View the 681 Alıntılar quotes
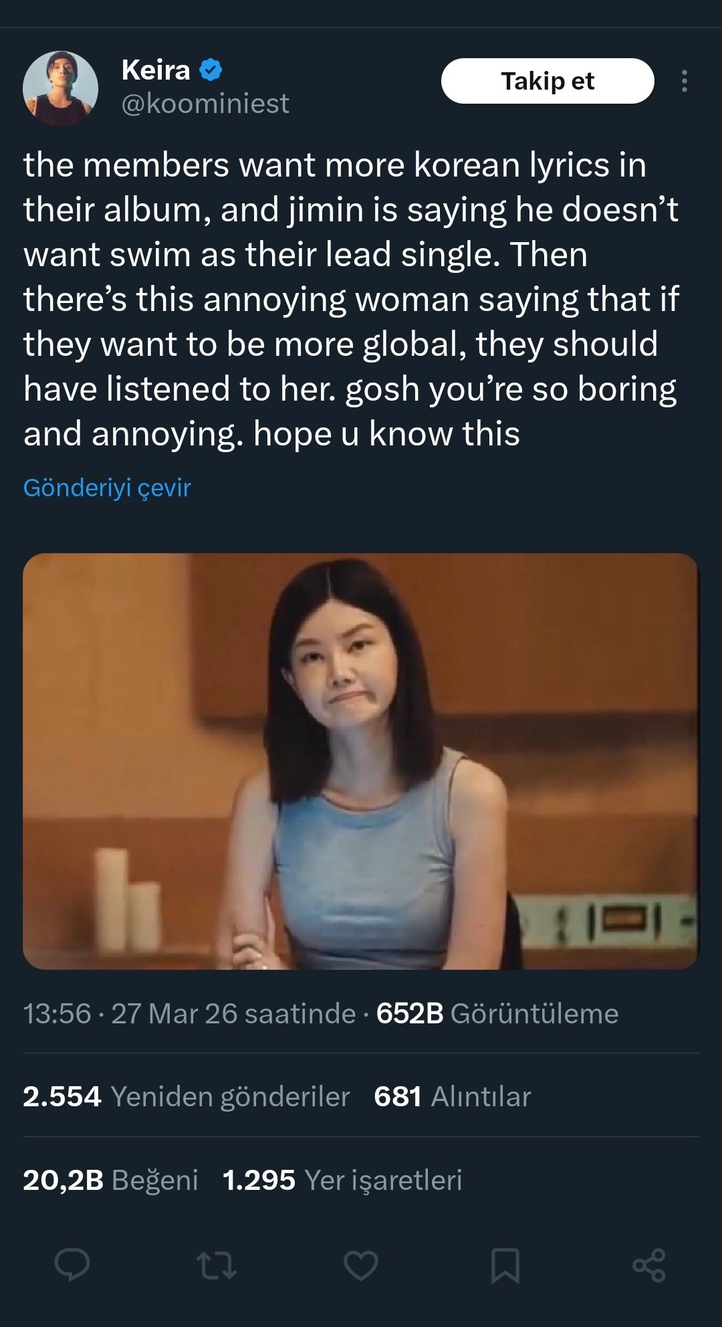The height and width of the screenshot is (1327, 722). click(452, 1096)
